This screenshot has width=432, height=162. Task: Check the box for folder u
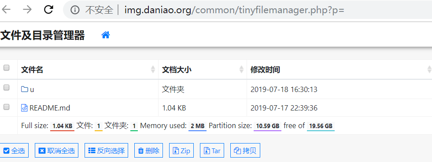(6, 88)
